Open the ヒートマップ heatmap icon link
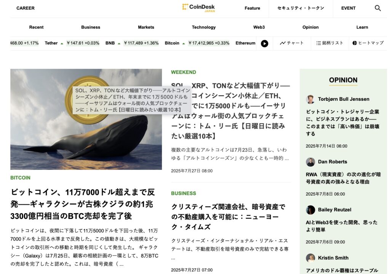Screen dimensions: 390x274 pos(368,43)
